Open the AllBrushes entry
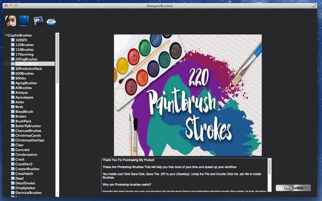 (x=23, y=88)
